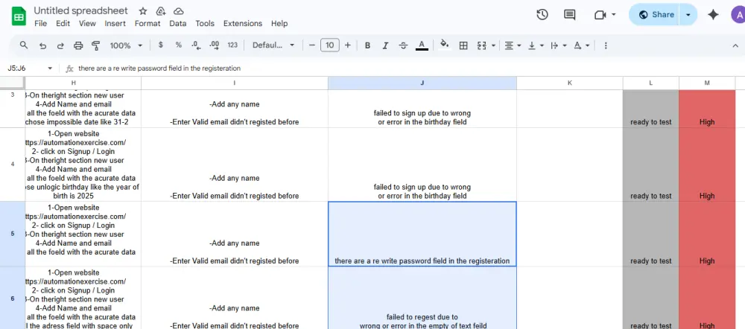
Task: Format as currency dollar icon
Action: pyautogui.click(x=161, y=45)
